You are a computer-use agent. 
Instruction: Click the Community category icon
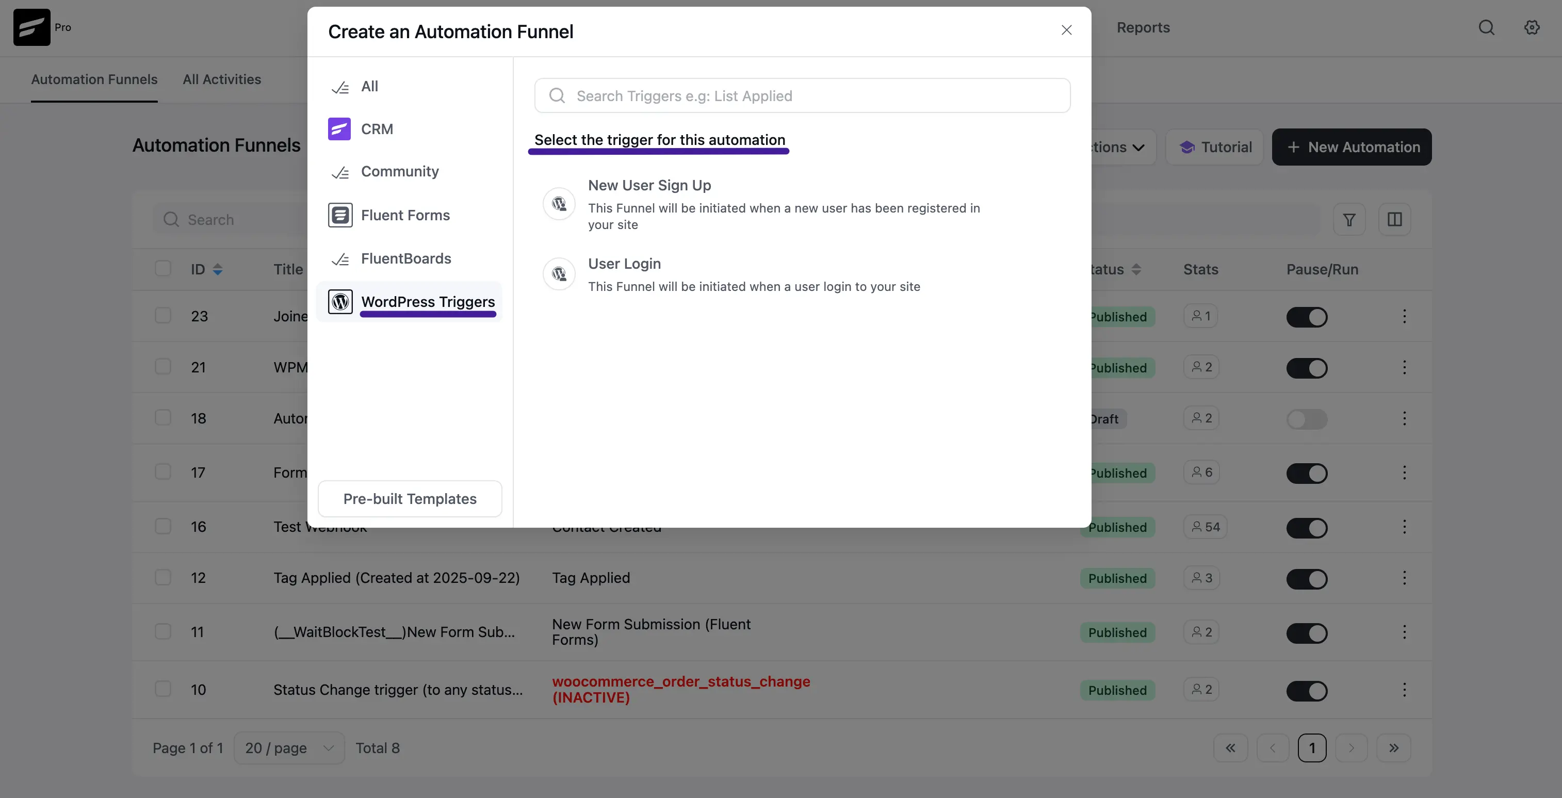340,172
